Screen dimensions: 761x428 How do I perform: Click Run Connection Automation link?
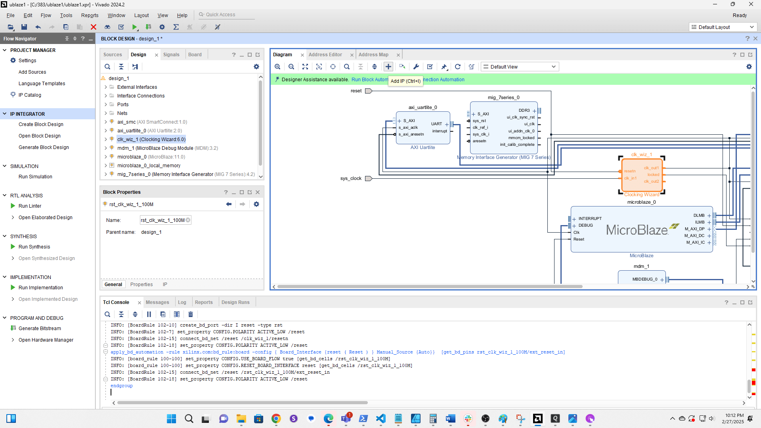444,79
